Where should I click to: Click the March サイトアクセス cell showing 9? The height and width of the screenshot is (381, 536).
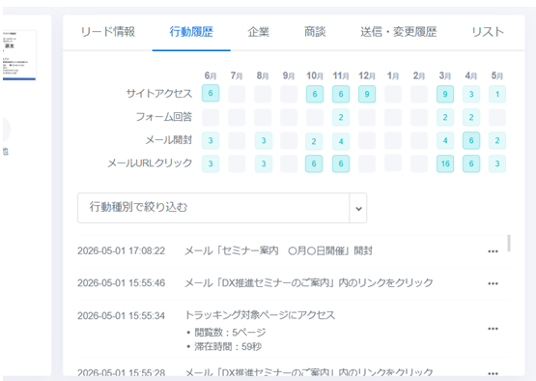(x=445, y=94)
